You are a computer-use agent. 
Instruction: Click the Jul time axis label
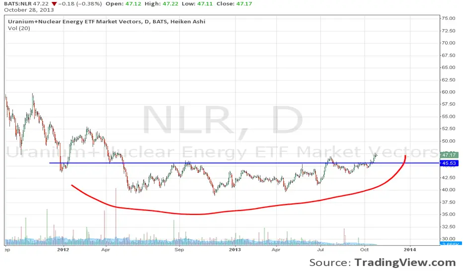tap(321, 250)
